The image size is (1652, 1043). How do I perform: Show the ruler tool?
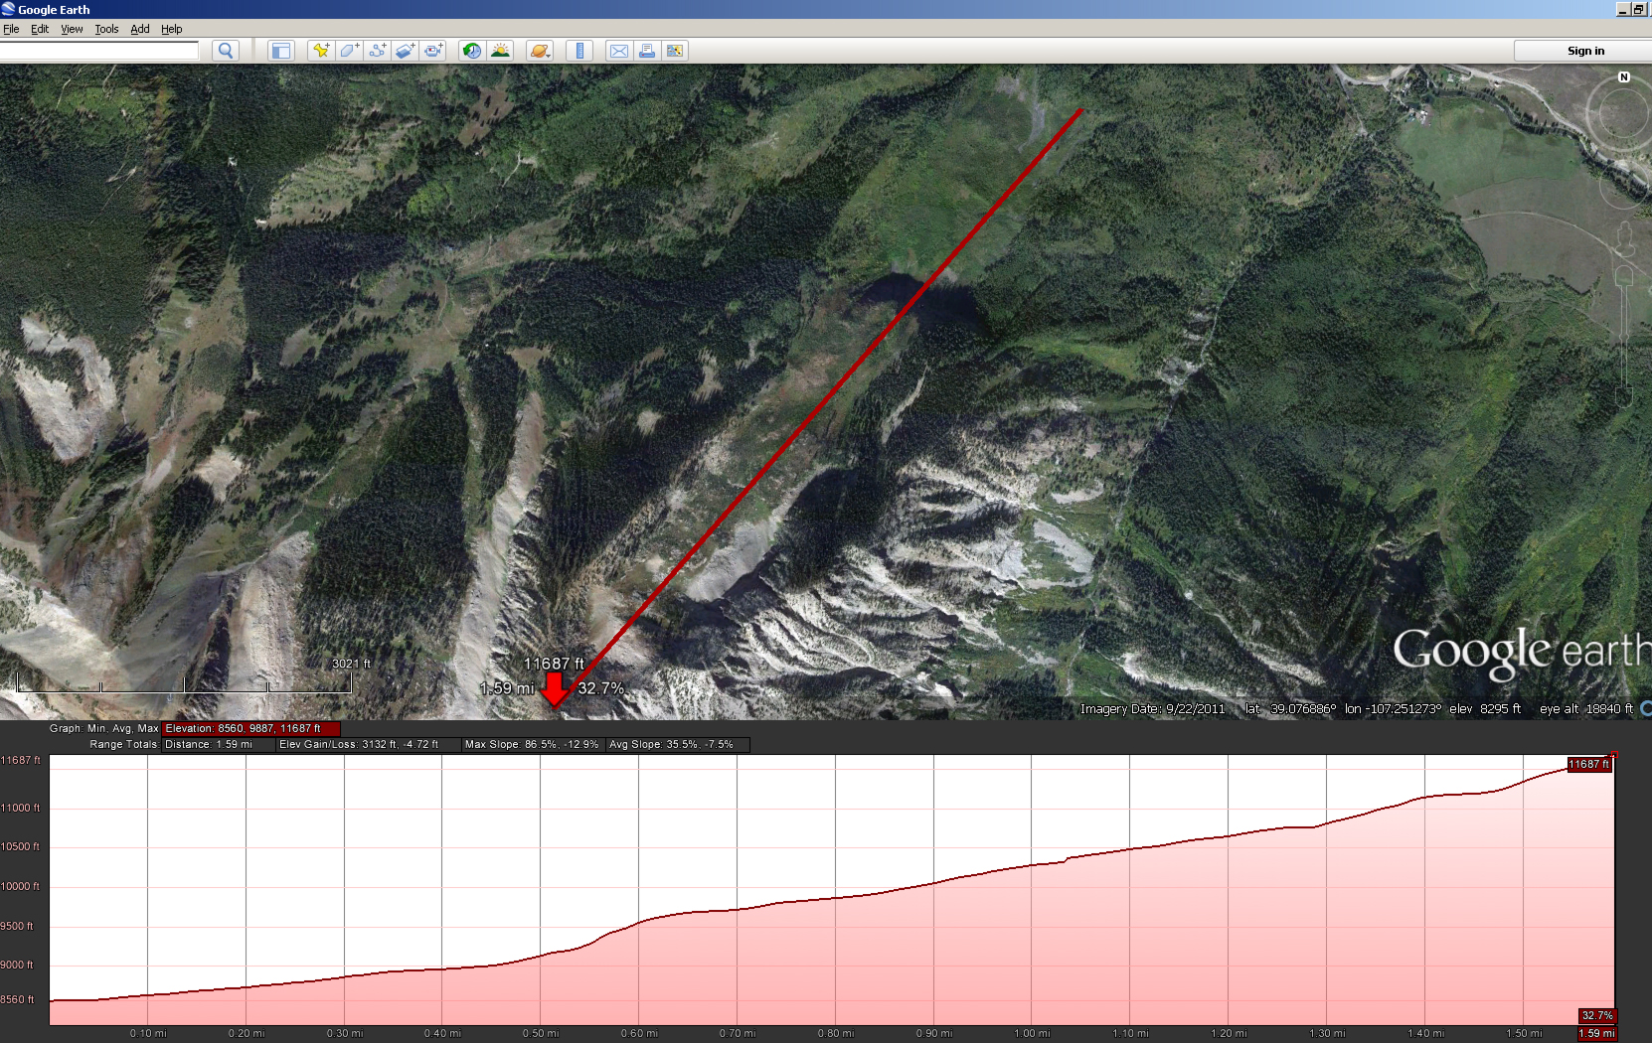pyautogui.click(x=579, y=51)
